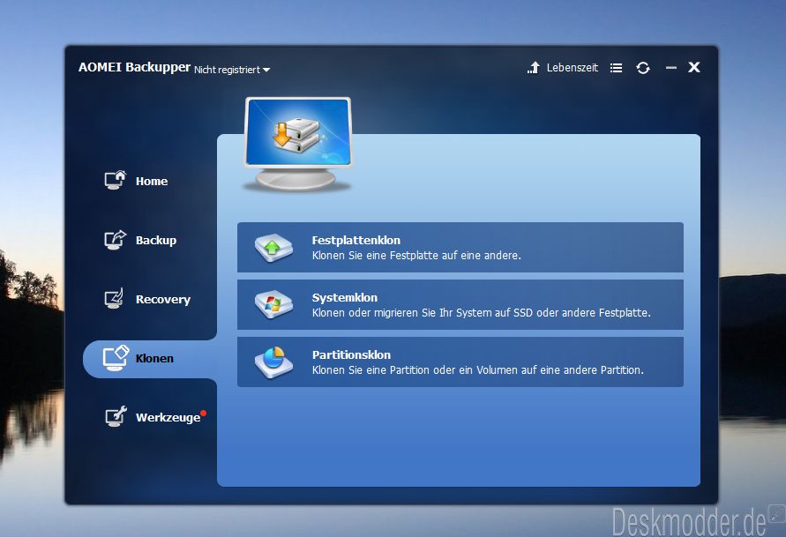Switch to the Backup section
This screenshot has width=786, height=537.
point(156,240)
